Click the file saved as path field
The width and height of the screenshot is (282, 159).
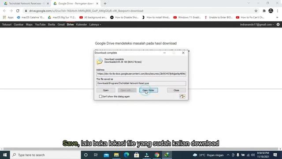141,83
